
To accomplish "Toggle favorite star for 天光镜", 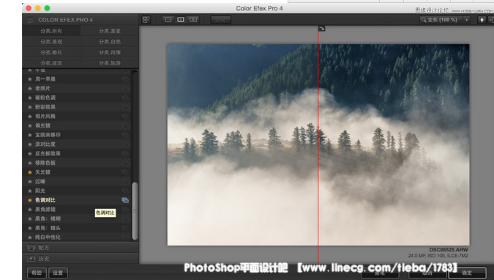I will [x=30, y=172].
